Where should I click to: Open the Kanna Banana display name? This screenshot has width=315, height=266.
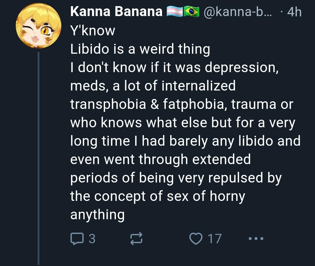[x=116, y=12]
